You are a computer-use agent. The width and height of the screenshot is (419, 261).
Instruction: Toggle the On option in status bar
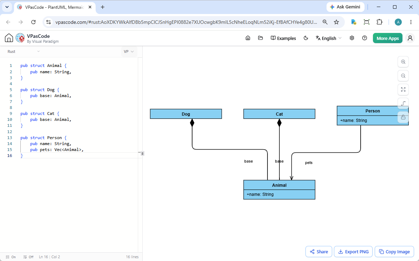click(x=11, y=257)
